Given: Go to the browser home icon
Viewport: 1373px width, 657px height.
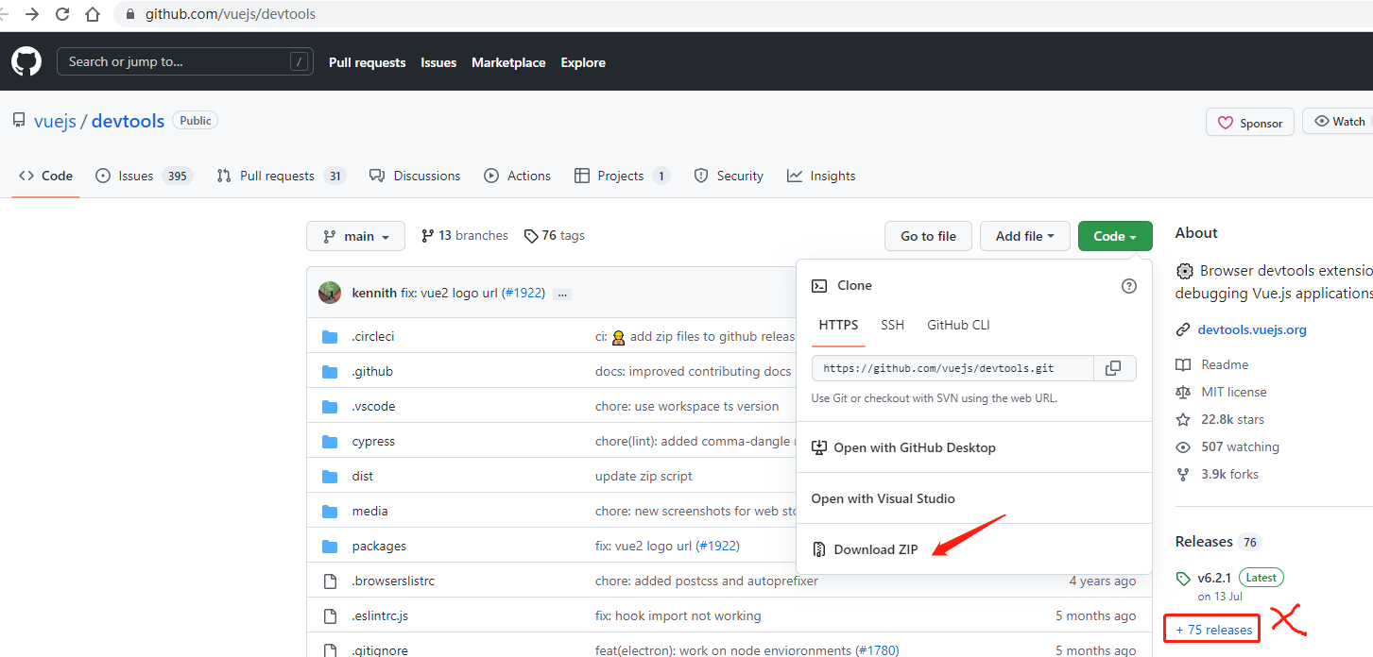Looking at the screenshot, I should tap(93, 14).
